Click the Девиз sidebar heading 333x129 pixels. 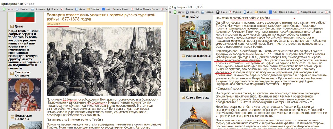[19, 26]
